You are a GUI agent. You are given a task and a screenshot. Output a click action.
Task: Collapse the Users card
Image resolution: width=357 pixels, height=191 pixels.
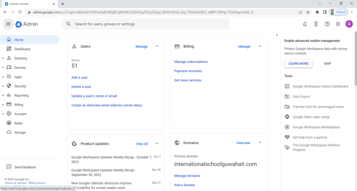[x=157, y=46]
